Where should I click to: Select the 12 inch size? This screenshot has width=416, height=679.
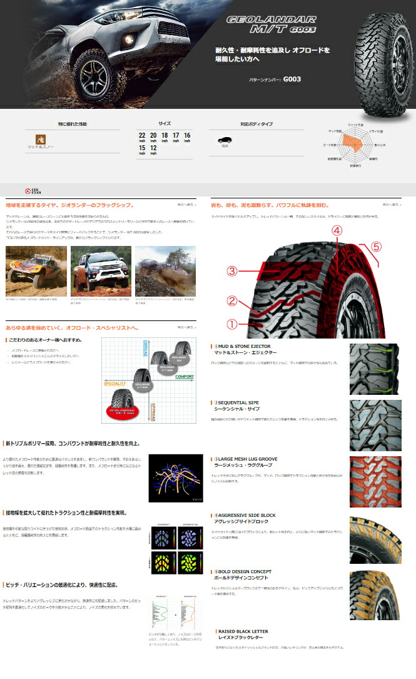[x=153, y=150]
